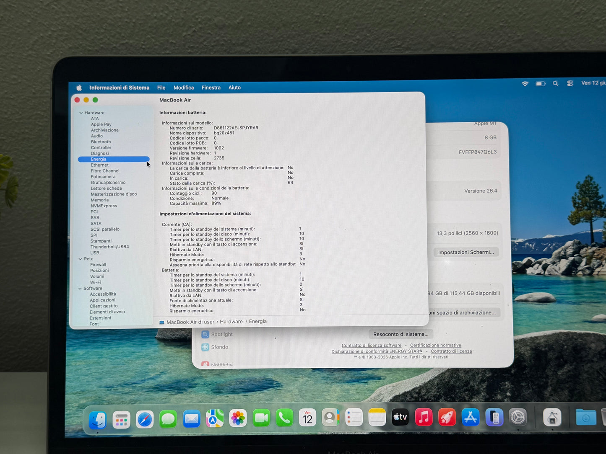The width and height of the screenshot is (606, 454).
Task: Open the Aiuto menu
Action: coord(234,88)
